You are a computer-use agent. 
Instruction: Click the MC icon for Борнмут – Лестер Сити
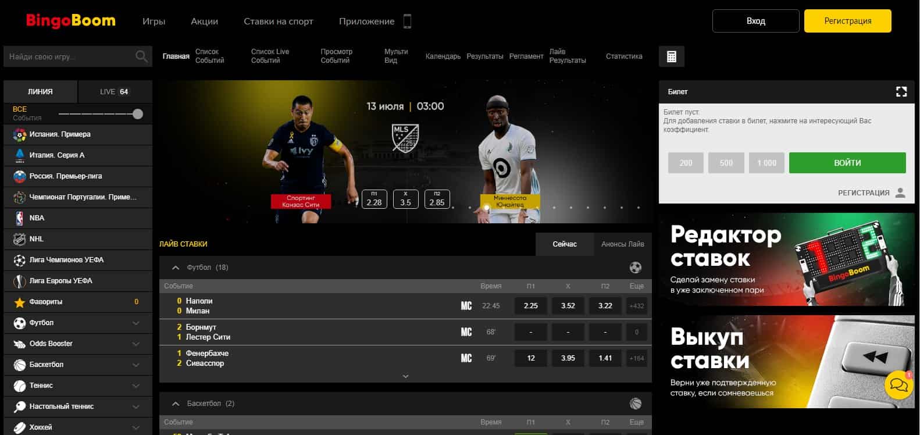pos(466,332)
